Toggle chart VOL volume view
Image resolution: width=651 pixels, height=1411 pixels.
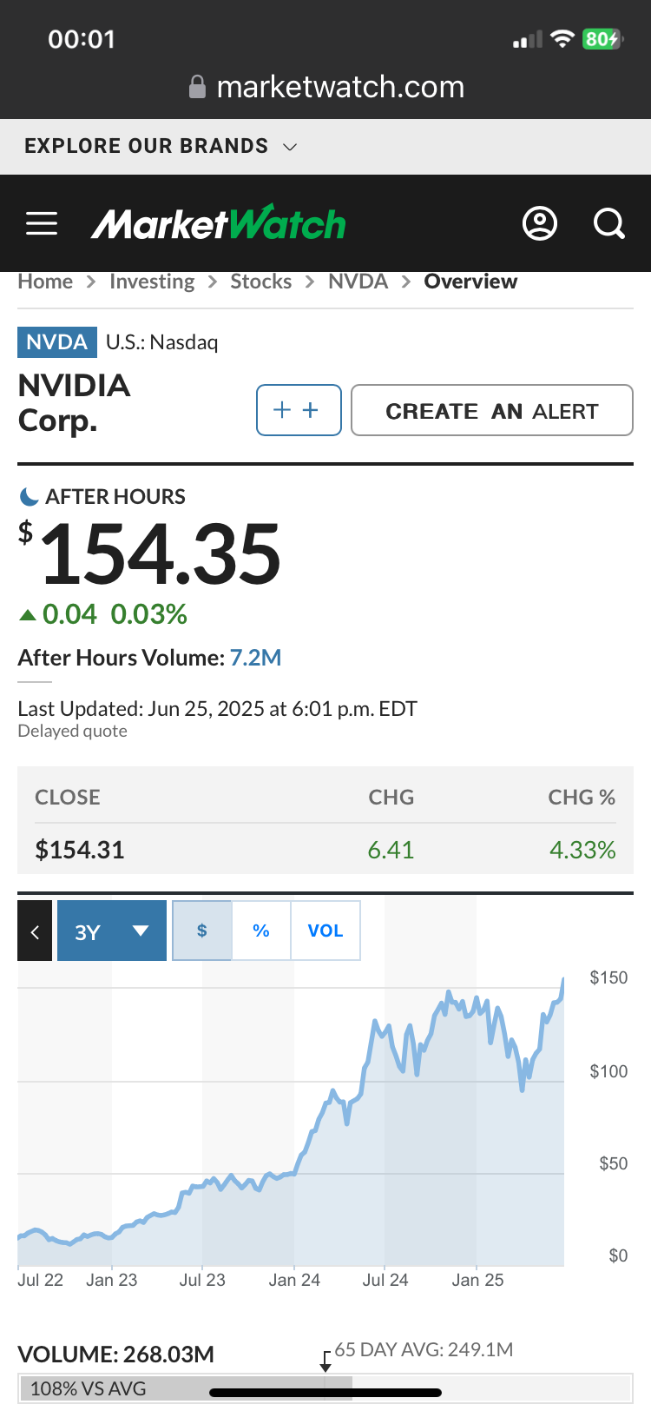pos(325,931)
